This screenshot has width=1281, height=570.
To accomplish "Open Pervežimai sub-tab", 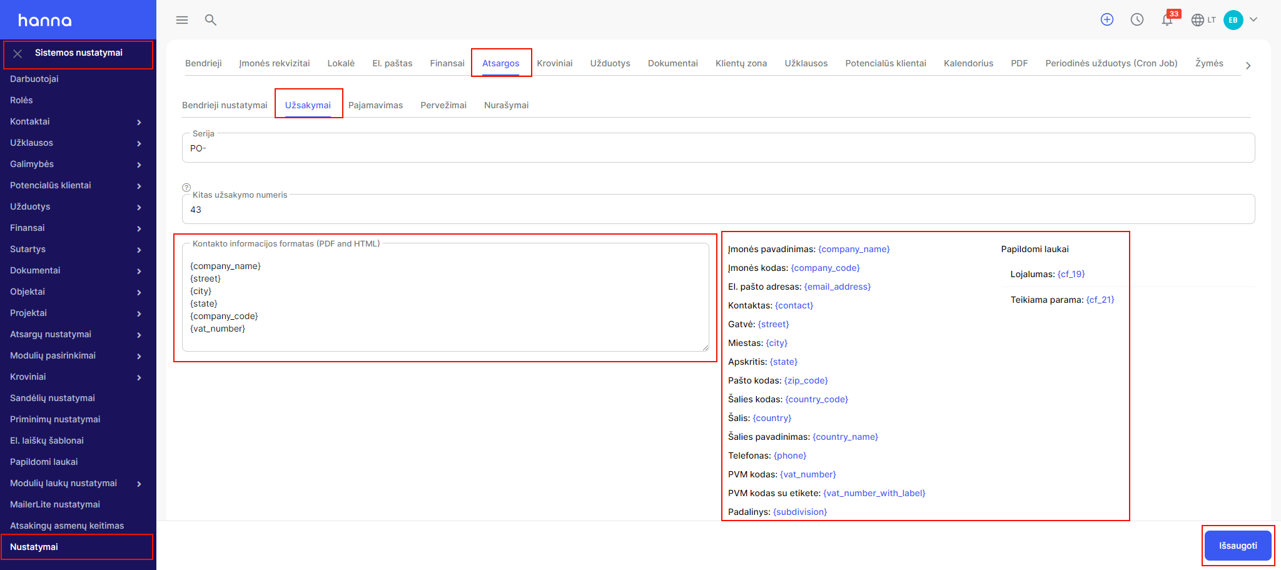I will 443,105.
